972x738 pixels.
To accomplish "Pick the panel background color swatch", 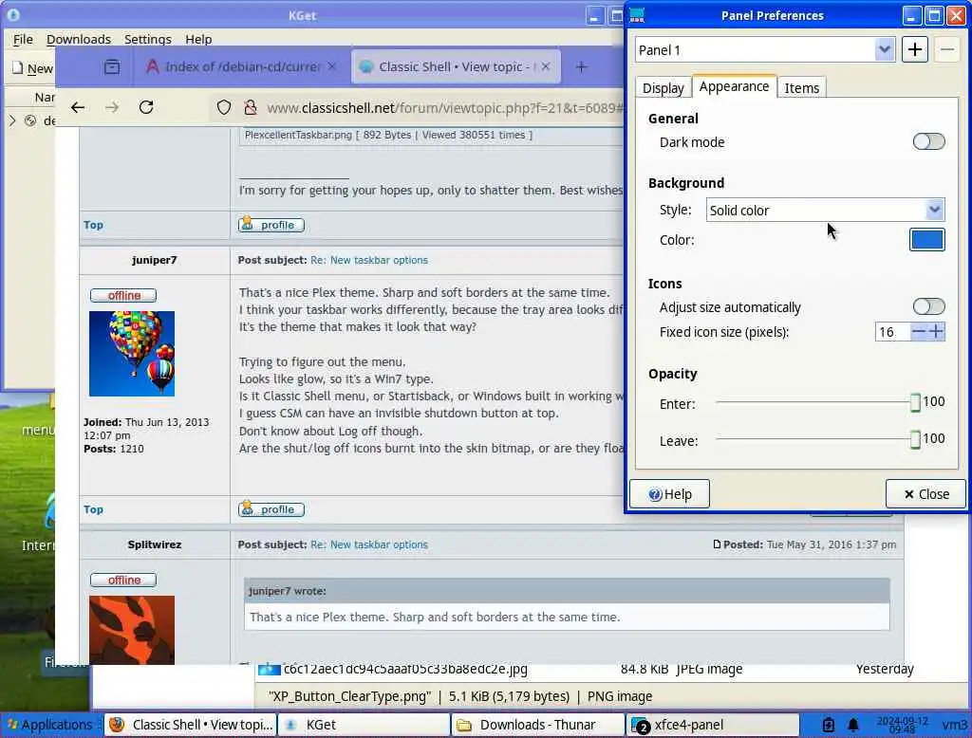I will 926,240.
